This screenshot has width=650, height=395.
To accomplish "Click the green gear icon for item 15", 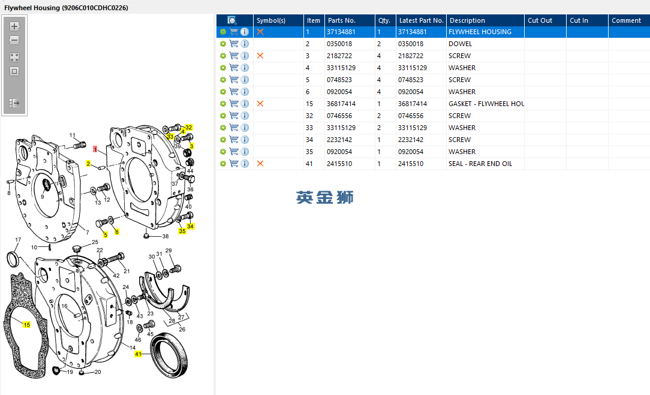I will pyautogui.click(x=223, y=104).
